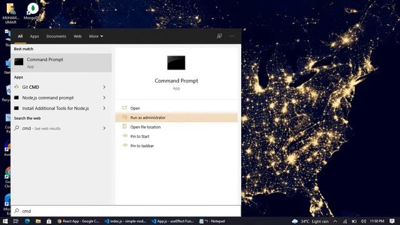Viewport: 400px width, 225px height.
Task: Click the 11:50 PM clock
Action: pyautogui.click(x=377, y=221)
